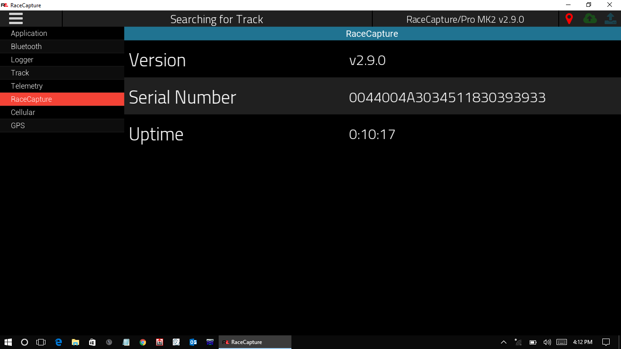Check the battery status tray icon

[x=533, y=342]
